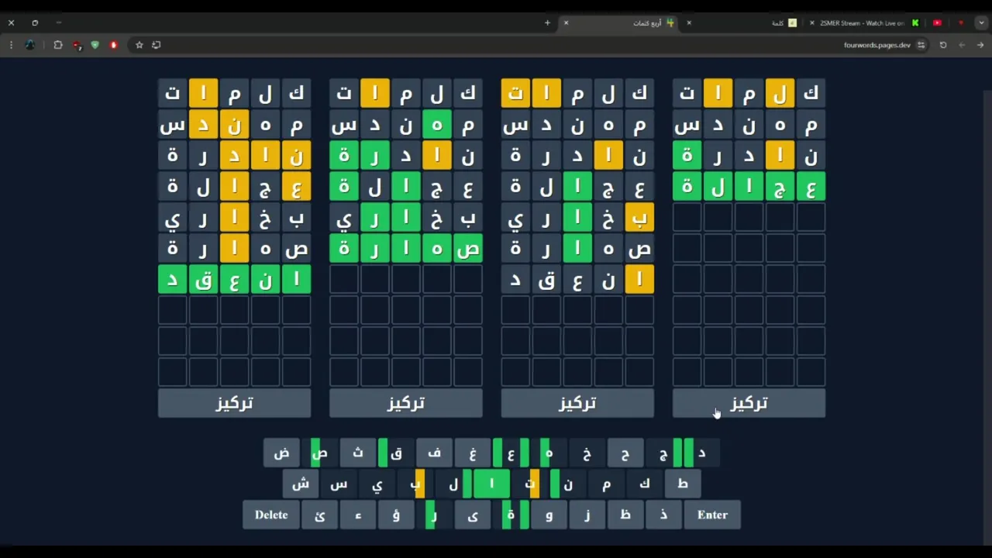992x558 pixels.
Task: Click the icon next to the bookmark star
Action: (157, 45)
